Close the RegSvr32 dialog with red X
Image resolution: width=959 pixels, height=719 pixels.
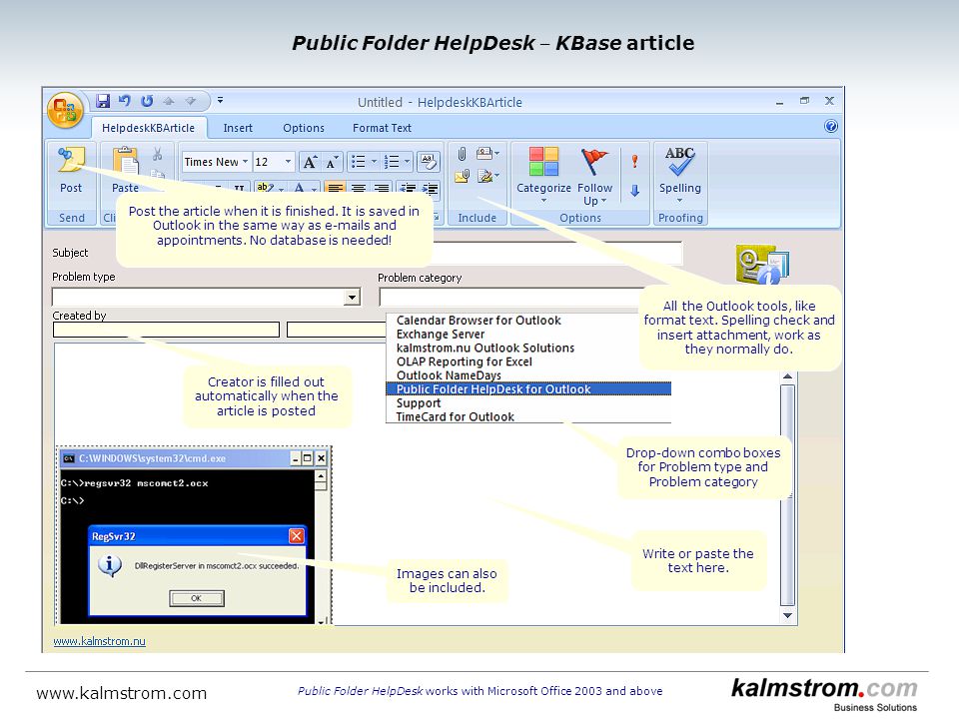point(296,536)
